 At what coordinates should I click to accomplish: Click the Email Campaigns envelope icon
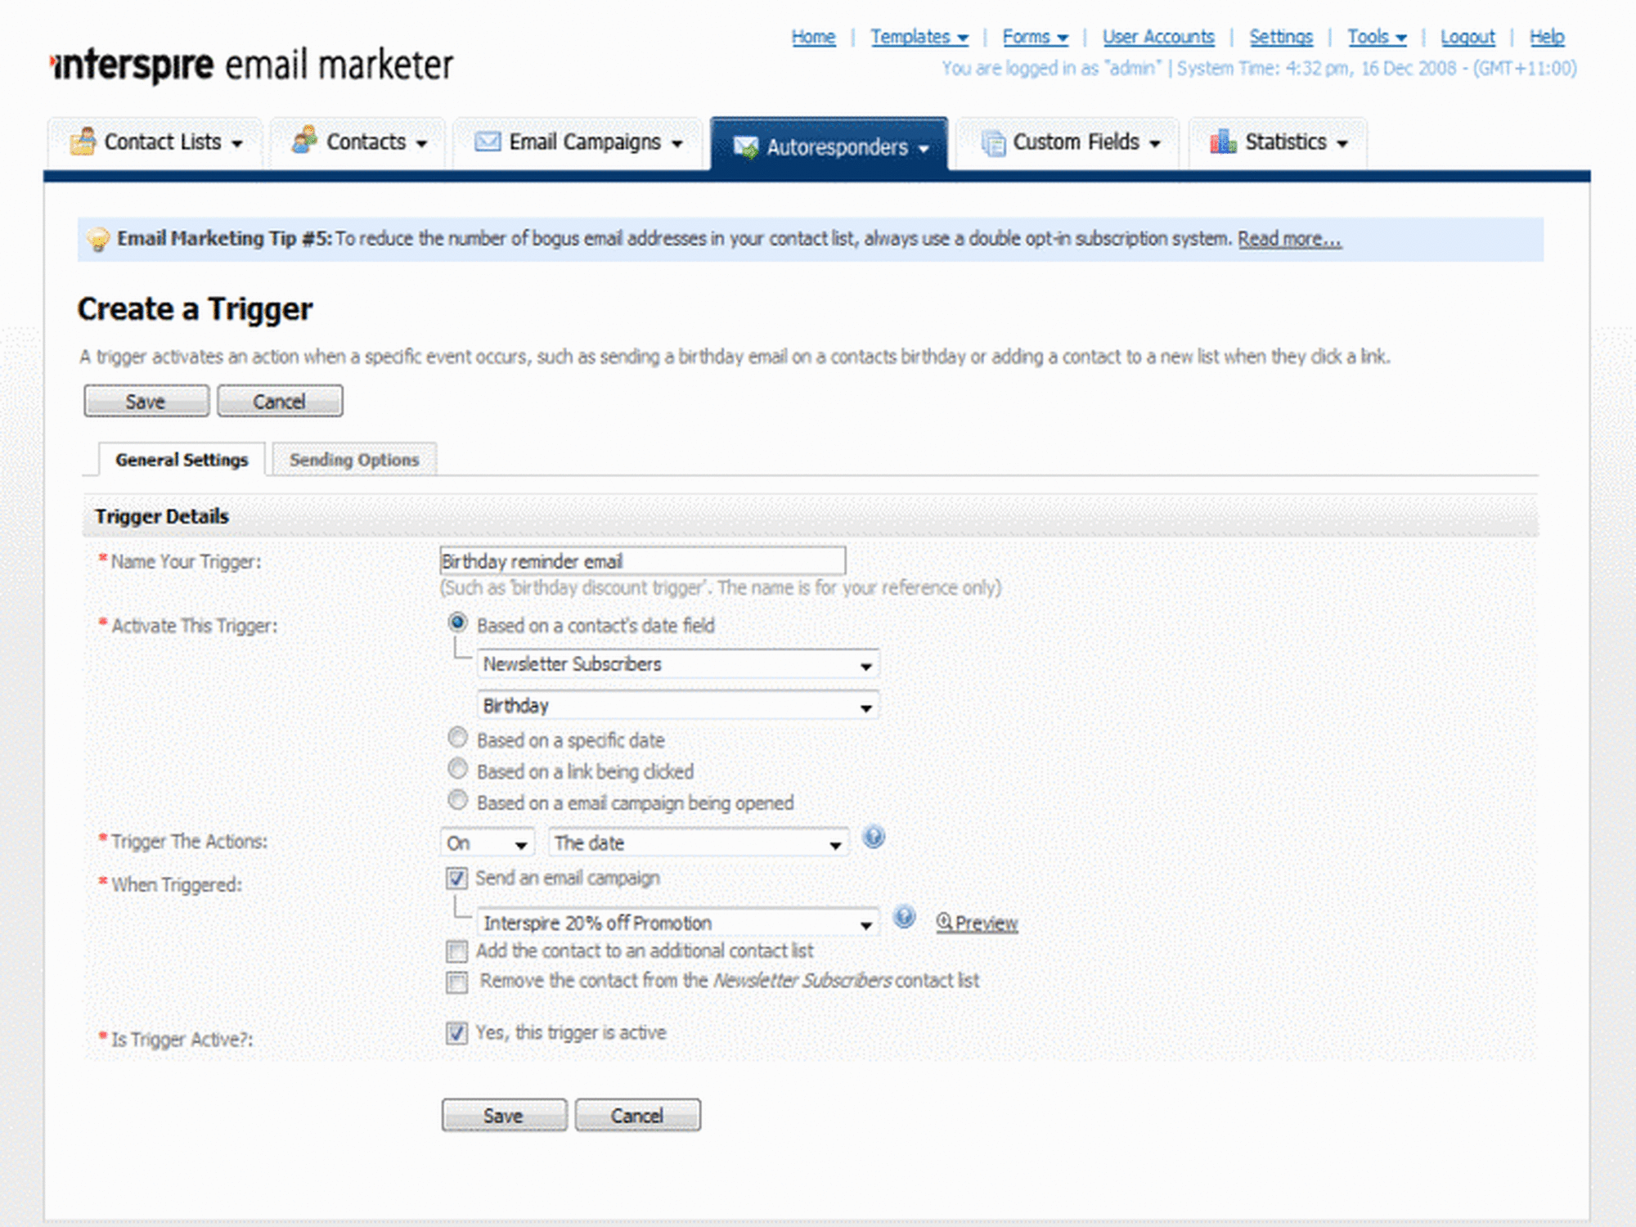point(488,142)
